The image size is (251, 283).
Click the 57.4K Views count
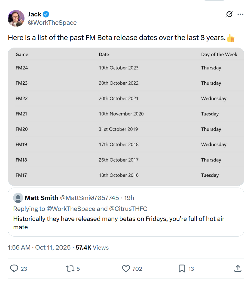coord(92,247)
